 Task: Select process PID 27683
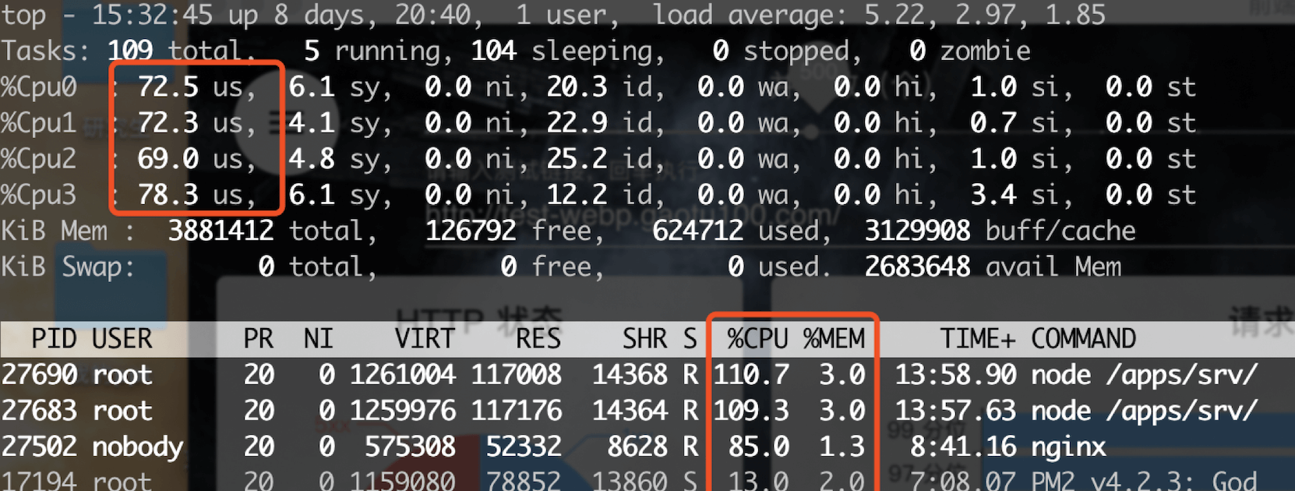pyautogui.click(x=39, y=411)
